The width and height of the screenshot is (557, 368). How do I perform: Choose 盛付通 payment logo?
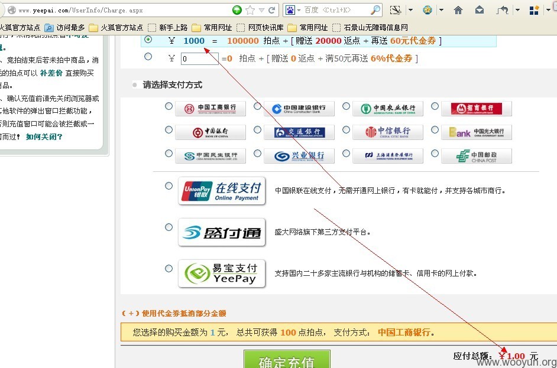point(222,232)
